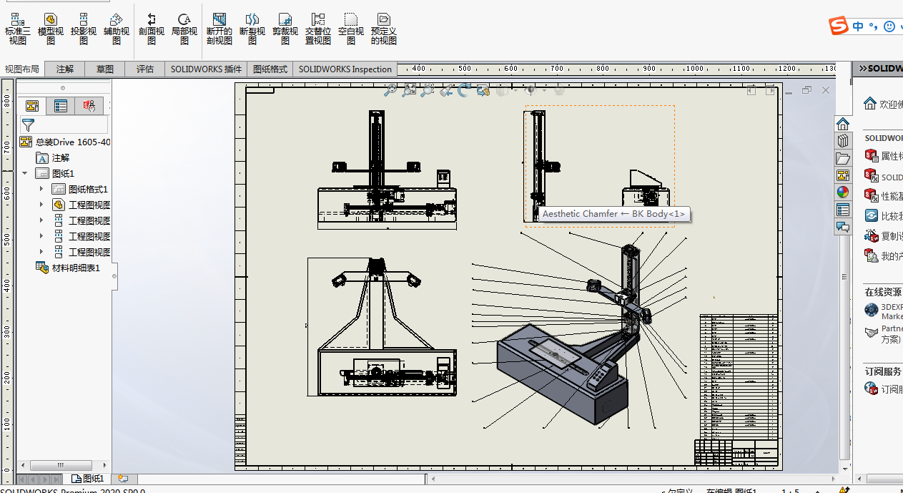
Task: Switch to the 评估 tab
Action: [x=145, y=69]
